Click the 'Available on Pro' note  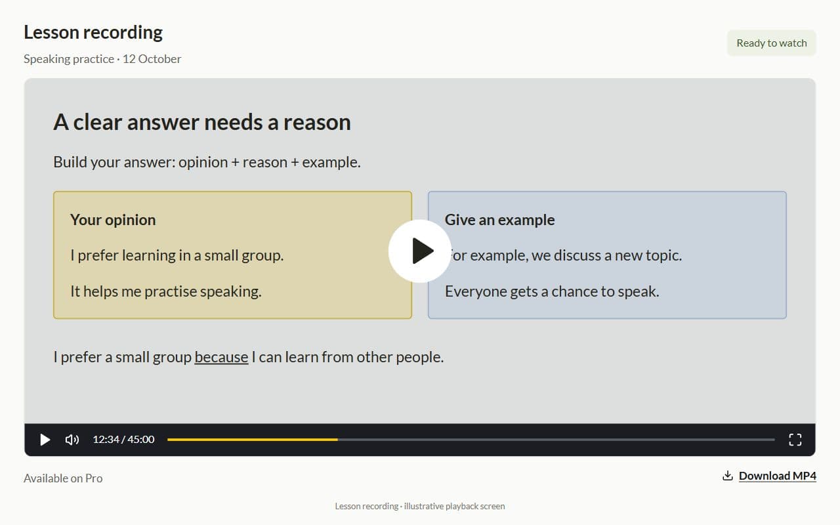[63, 478]
